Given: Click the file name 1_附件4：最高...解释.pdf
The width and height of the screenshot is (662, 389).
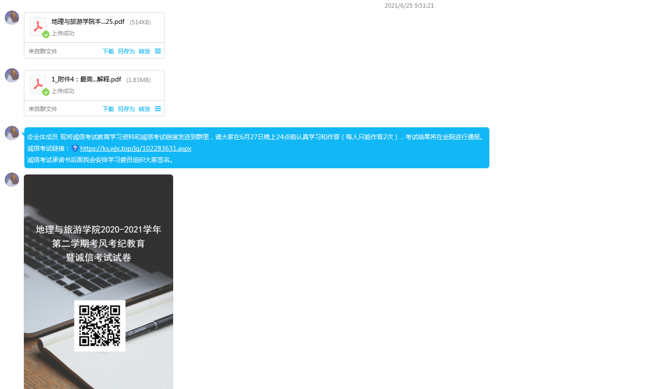Looking at the screenshot, I should [86, 80].
